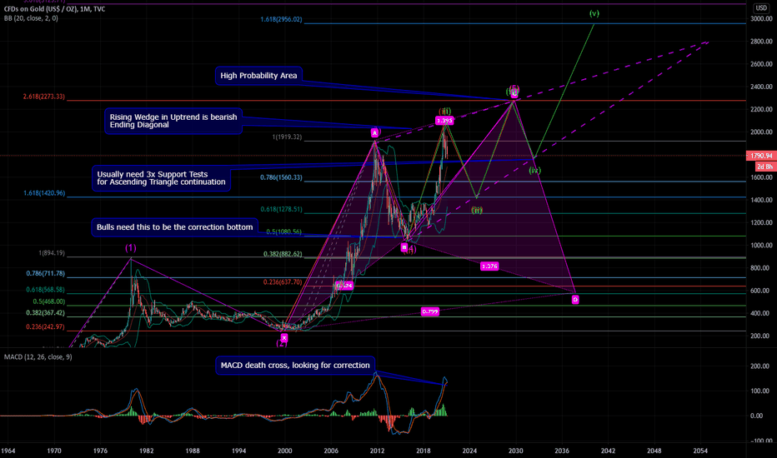This screenshot has height=458, width=777.
Task: Click the harmonic pattern point D marker
Action: pyautogui.click(x=575, y=300)
